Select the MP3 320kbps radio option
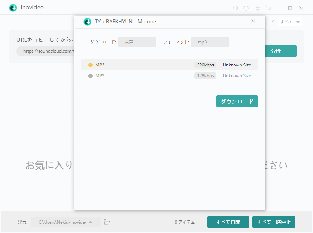The image size is (313, 233). click(x=90, y=65)
